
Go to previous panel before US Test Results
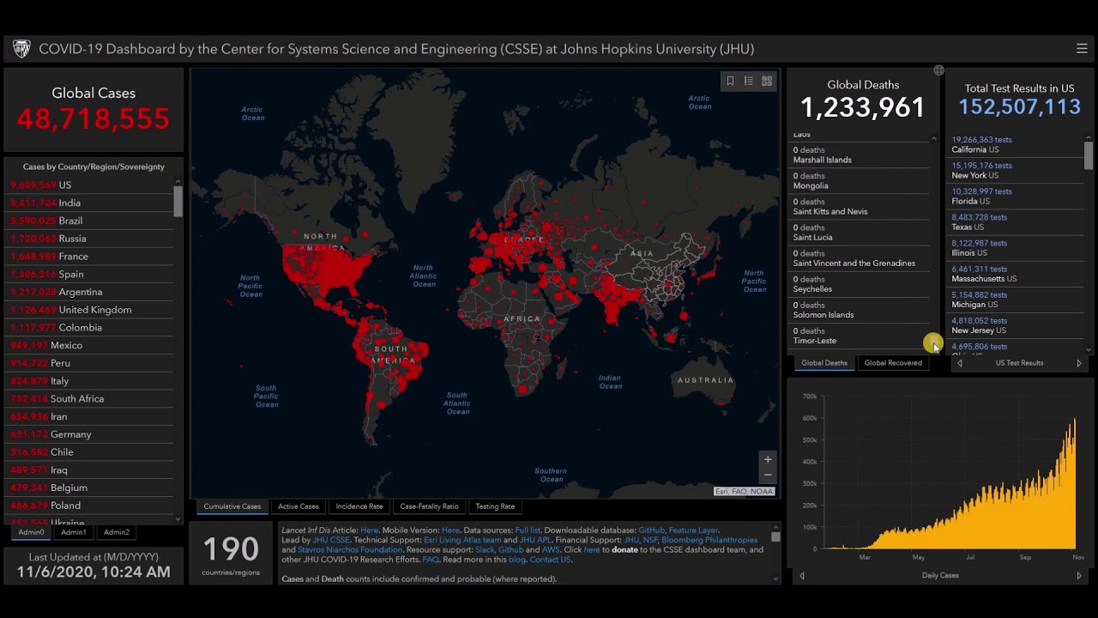point(960,363)
